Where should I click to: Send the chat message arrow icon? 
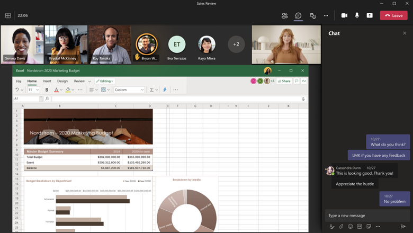click(403, 227)
